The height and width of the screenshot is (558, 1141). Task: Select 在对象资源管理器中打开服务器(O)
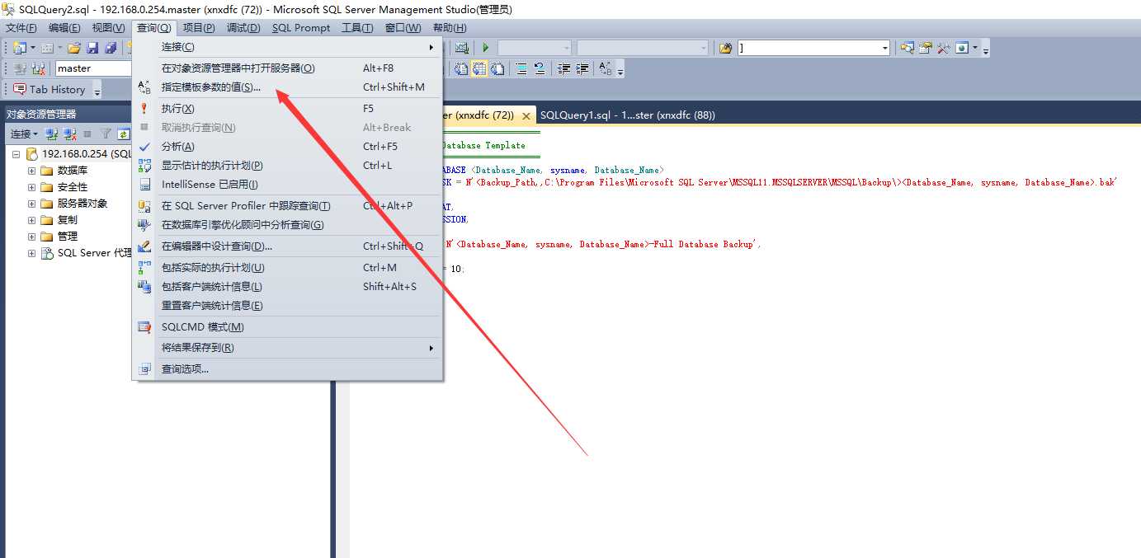click(x=287, y=68)
